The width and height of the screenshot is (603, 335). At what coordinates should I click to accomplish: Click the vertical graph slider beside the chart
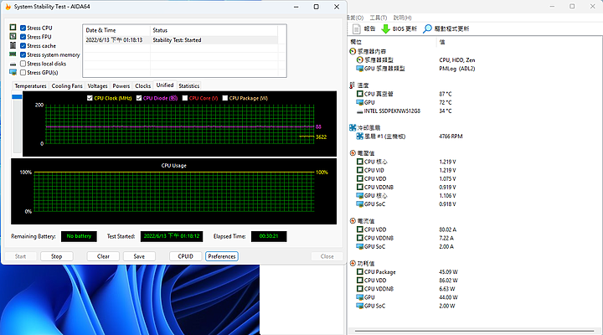coord(17,123)
